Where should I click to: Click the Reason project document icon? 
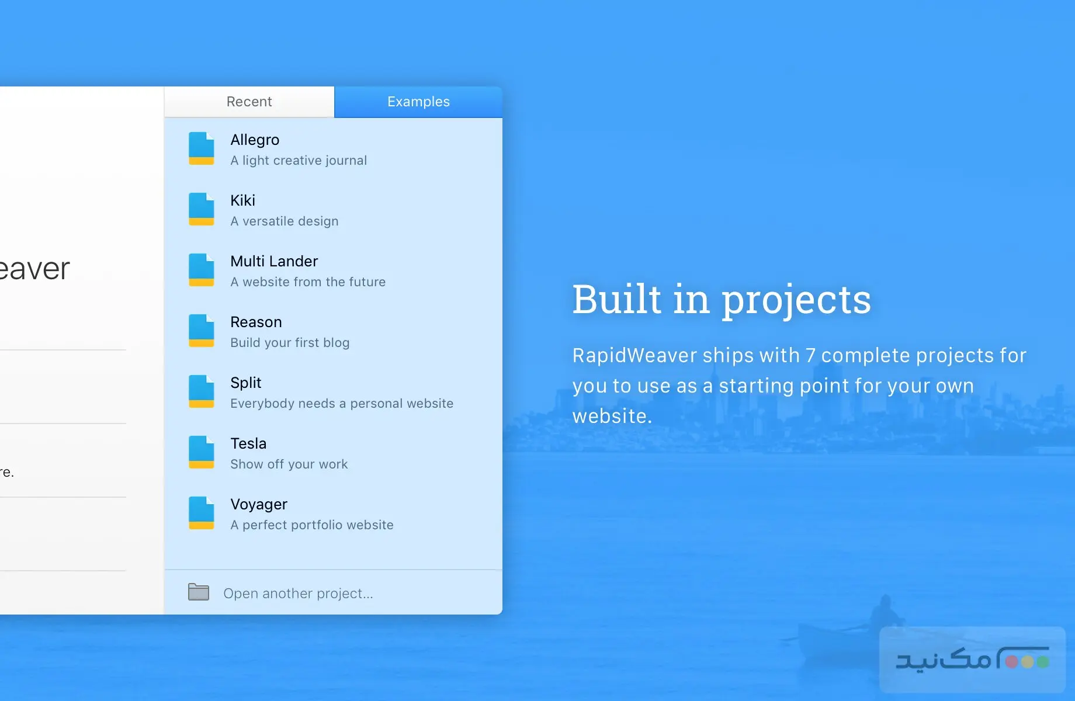[201, 331]
